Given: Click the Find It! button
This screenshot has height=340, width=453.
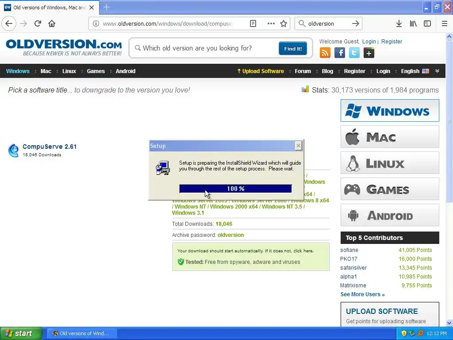Looking at the screenshot, I should pyautogui.click(x=293, y=48).
